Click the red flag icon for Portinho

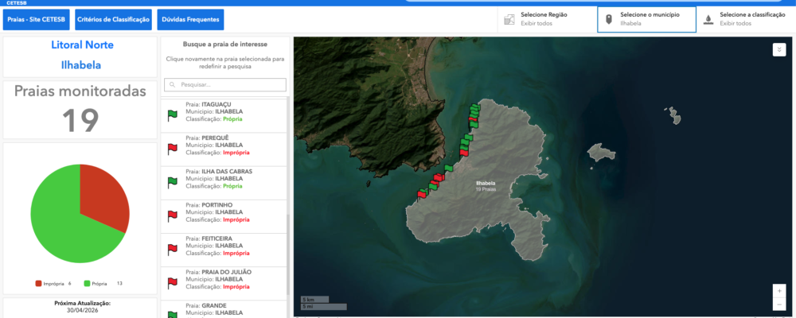pos(172,215)
